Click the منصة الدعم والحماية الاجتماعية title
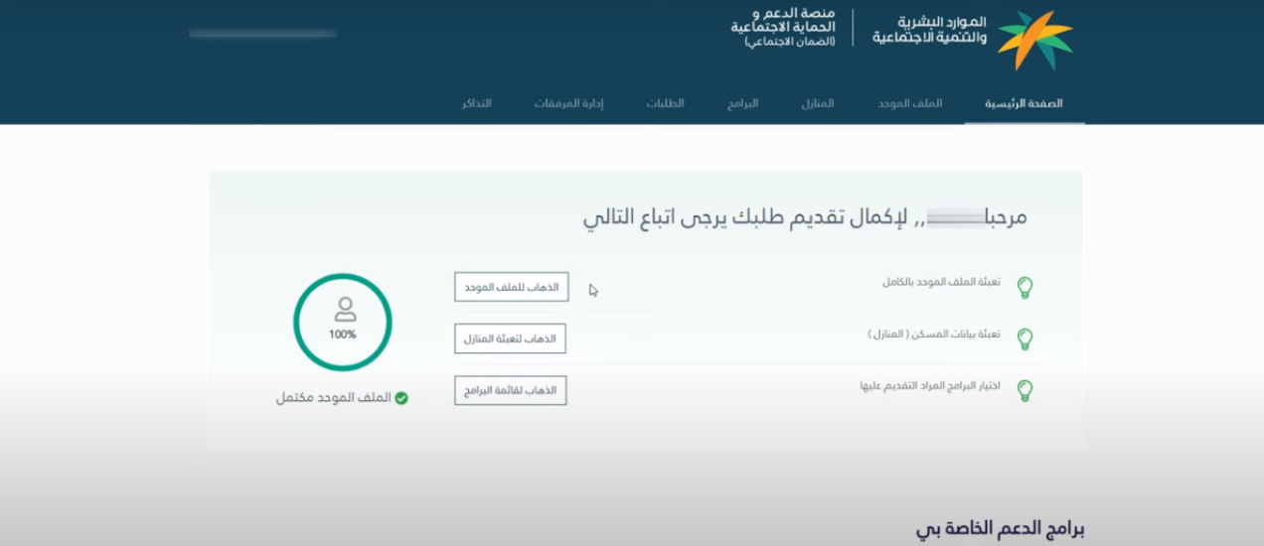Viewport: 1264px width, 546px height. click(x=782, y=28)
